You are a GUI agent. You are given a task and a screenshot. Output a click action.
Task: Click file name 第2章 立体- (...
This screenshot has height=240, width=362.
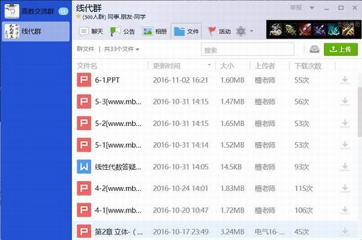(x=119, y=231)
